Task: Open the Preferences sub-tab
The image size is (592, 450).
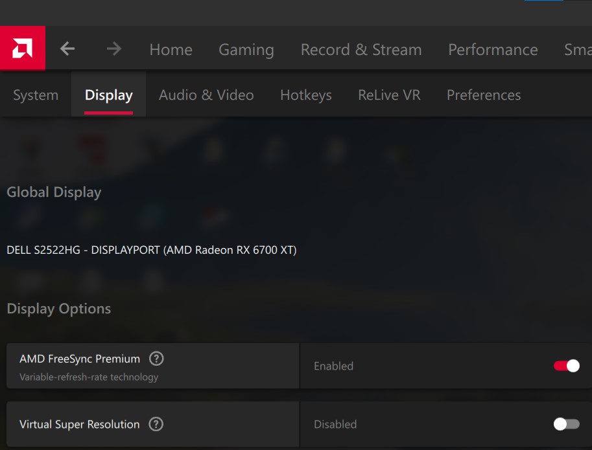Action: 484,95
